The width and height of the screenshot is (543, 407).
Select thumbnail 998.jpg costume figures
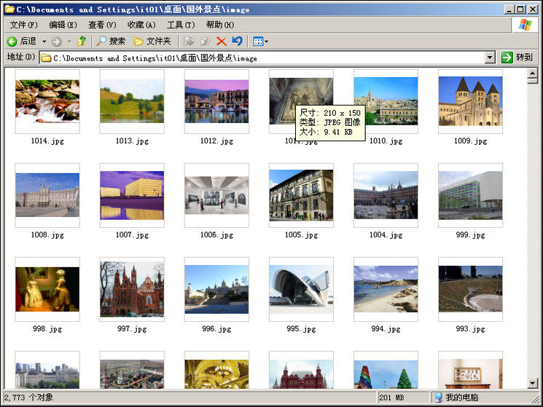click(x=47, y=289)
